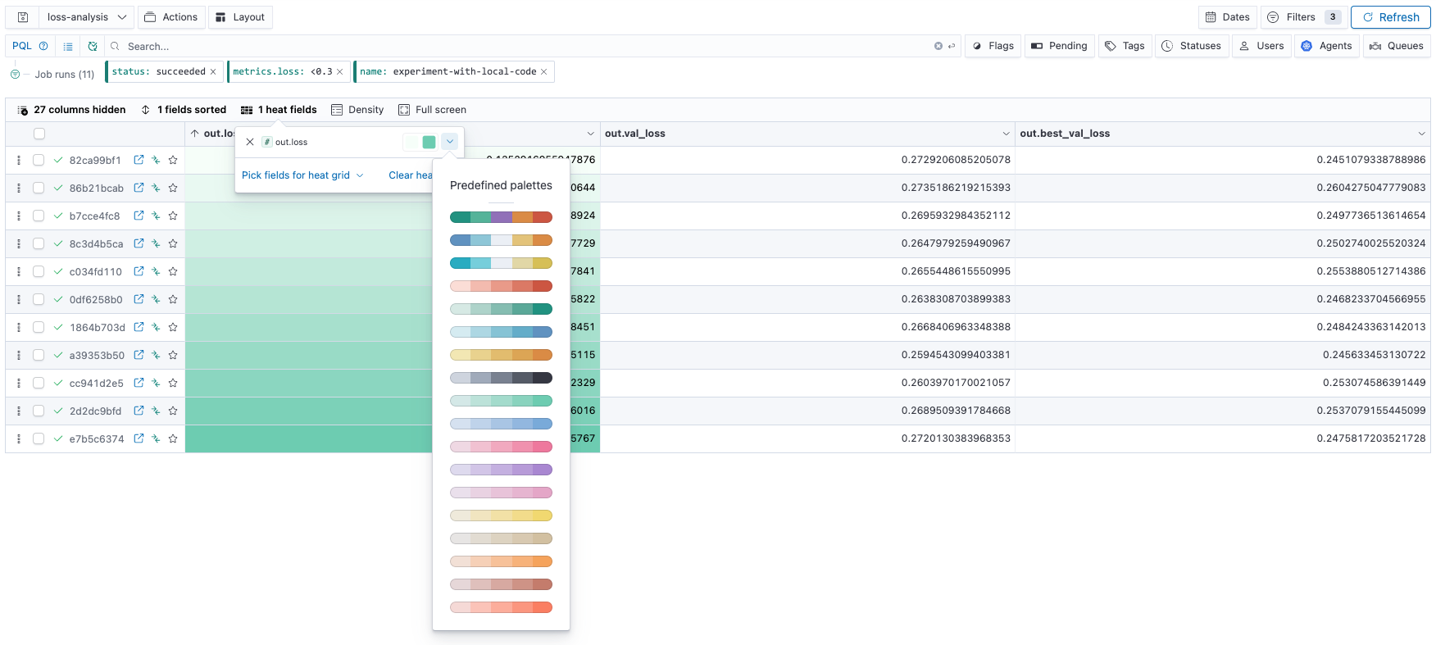Open the Density menu

pos(357,110)
